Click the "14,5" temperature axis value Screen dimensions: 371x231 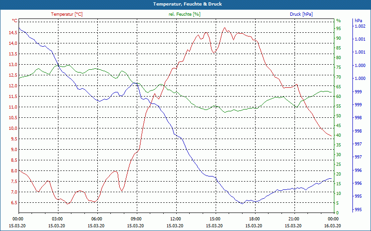pos(13,32)
